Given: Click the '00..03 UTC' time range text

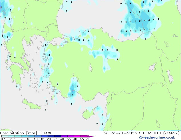Looking at the screenshot, I should click(x=150, y=133).
